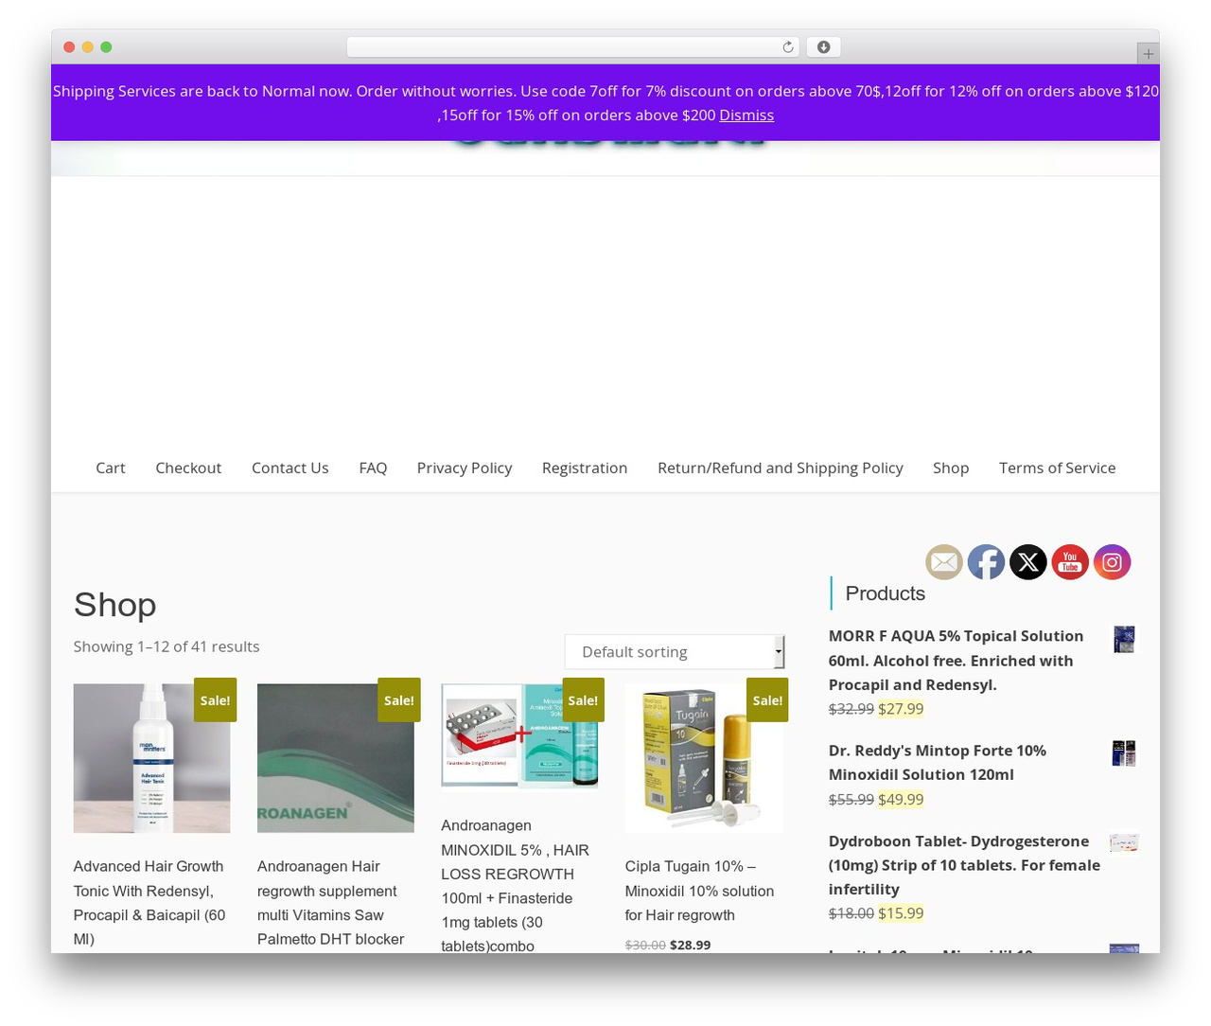Open Return/Refund and Shipping Policy
The height and width of the screenshot is (1026, 1211).
781,468
